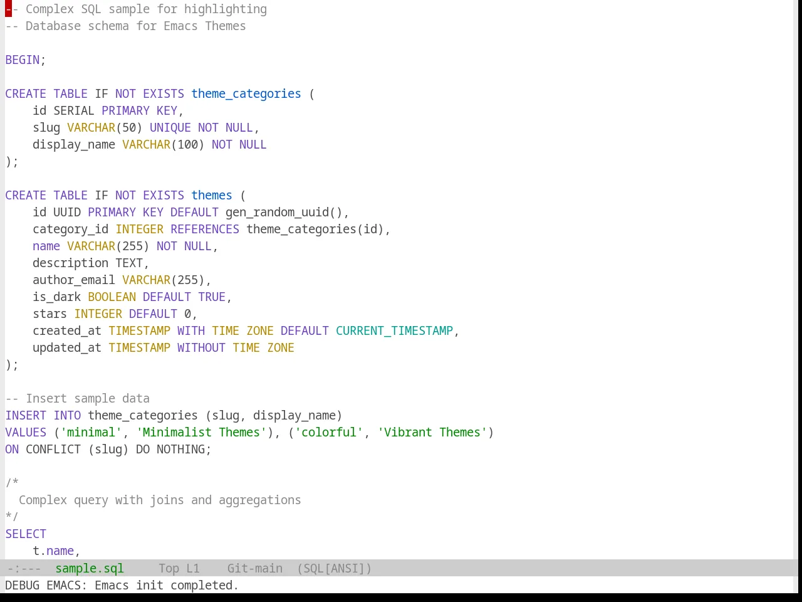The height and width of the screenshot is (602, 802).
Task: Click gen_random_uuid() function call
Action: 284,212
